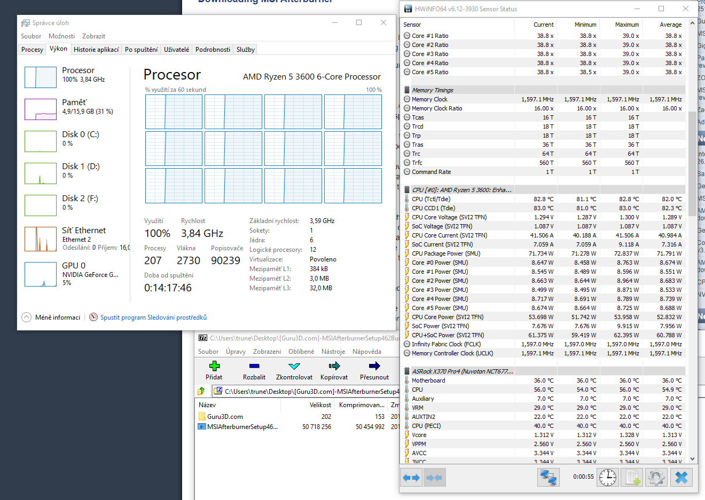Image resolution: width=705 pixels, height=500 pixels.
Task: Click the blue X close sensors icon
Action: point(681,477)
